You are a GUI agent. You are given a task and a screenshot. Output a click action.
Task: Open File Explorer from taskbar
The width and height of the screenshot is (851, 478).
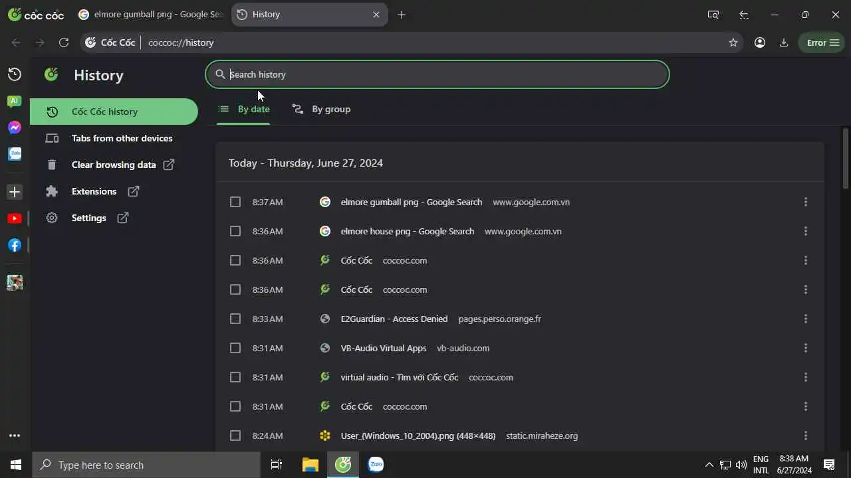pyautogui.click(x=310, y=465)
